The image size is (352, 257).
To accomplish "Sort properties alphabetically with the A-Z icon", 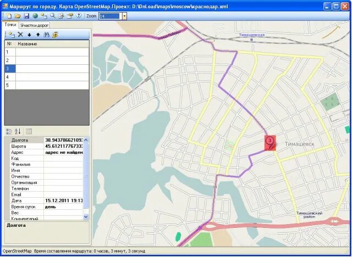I will point(18,132).
